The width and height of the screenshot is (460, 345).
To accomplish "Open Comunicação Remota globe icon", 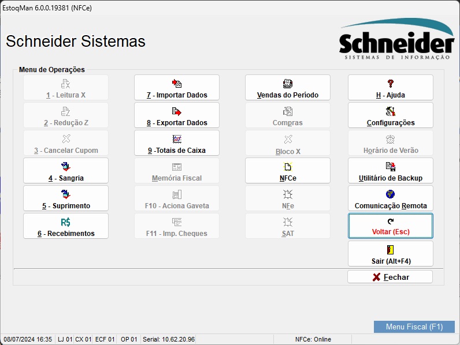I will 391,194.
